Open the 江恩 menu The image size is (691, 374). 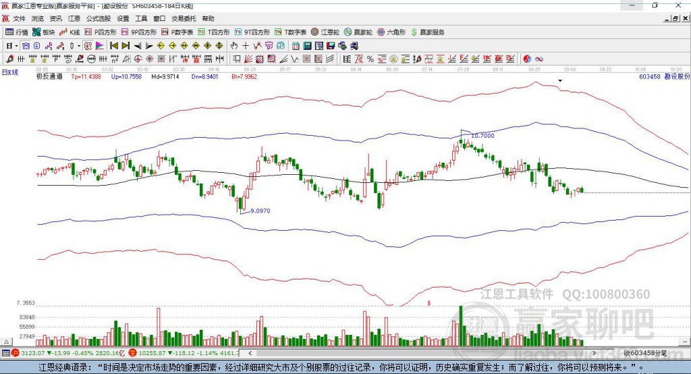point(74,18)
